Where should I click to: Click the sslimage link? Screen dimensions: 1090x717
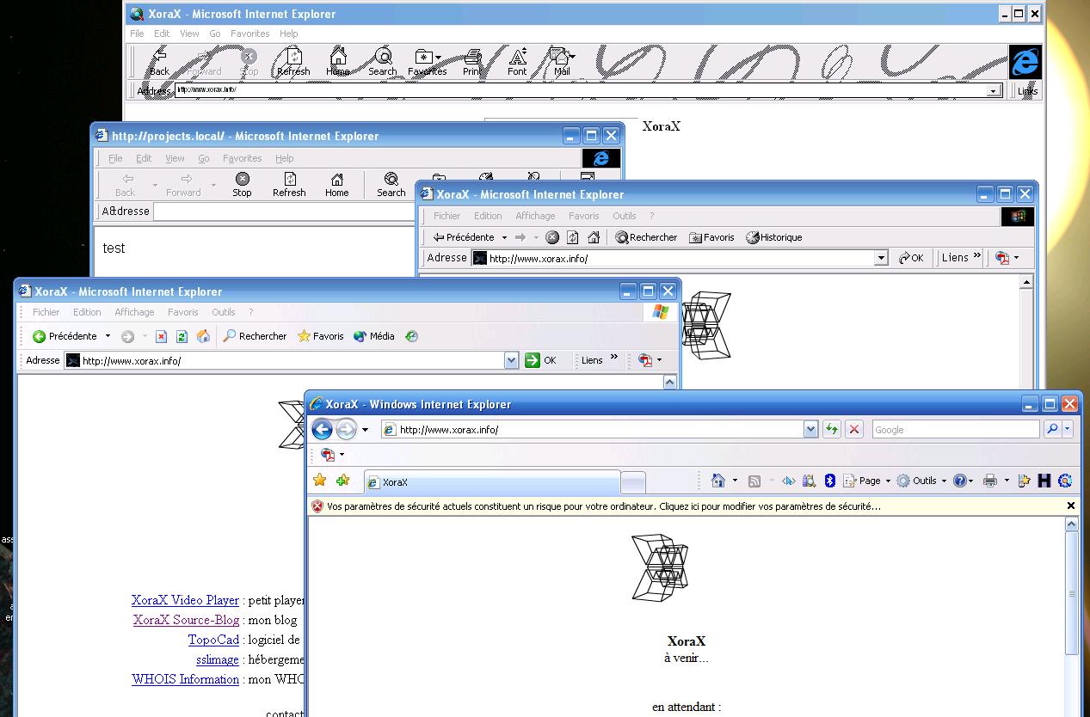[218, 659]
